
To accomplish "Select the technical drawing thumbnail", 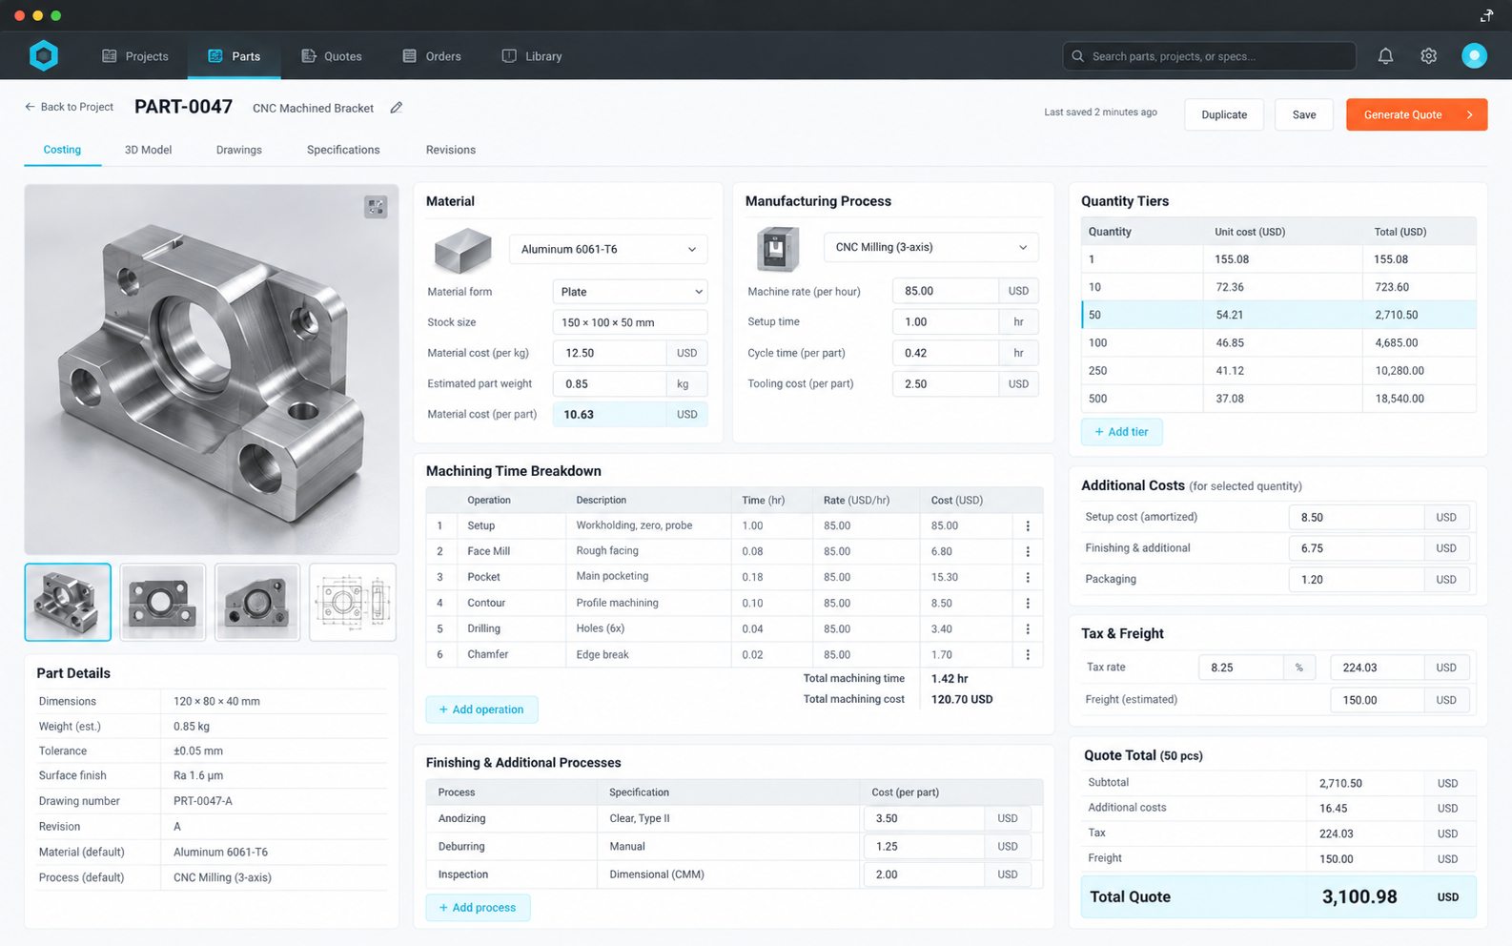I will click(353, 602).
